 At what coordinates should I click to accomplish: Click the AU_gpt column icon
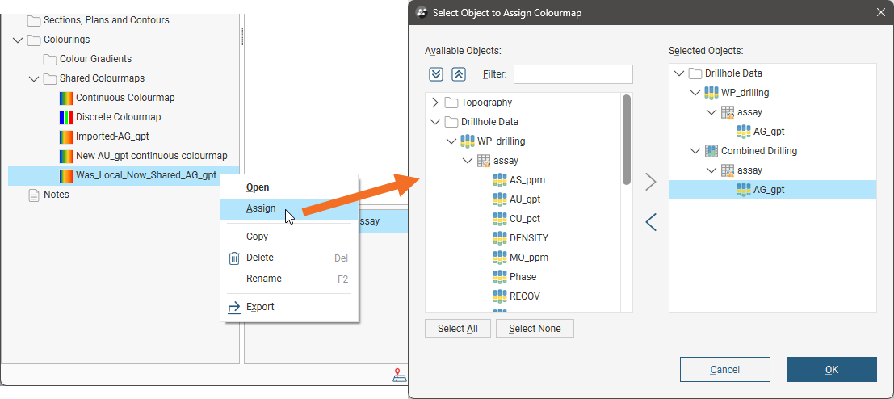coord(499,199)
